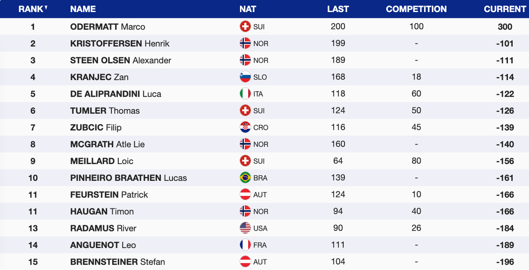Click Slovenia's flag next to Kranjec
Viewport: 529px width, 270px height.
coord(245,77)
